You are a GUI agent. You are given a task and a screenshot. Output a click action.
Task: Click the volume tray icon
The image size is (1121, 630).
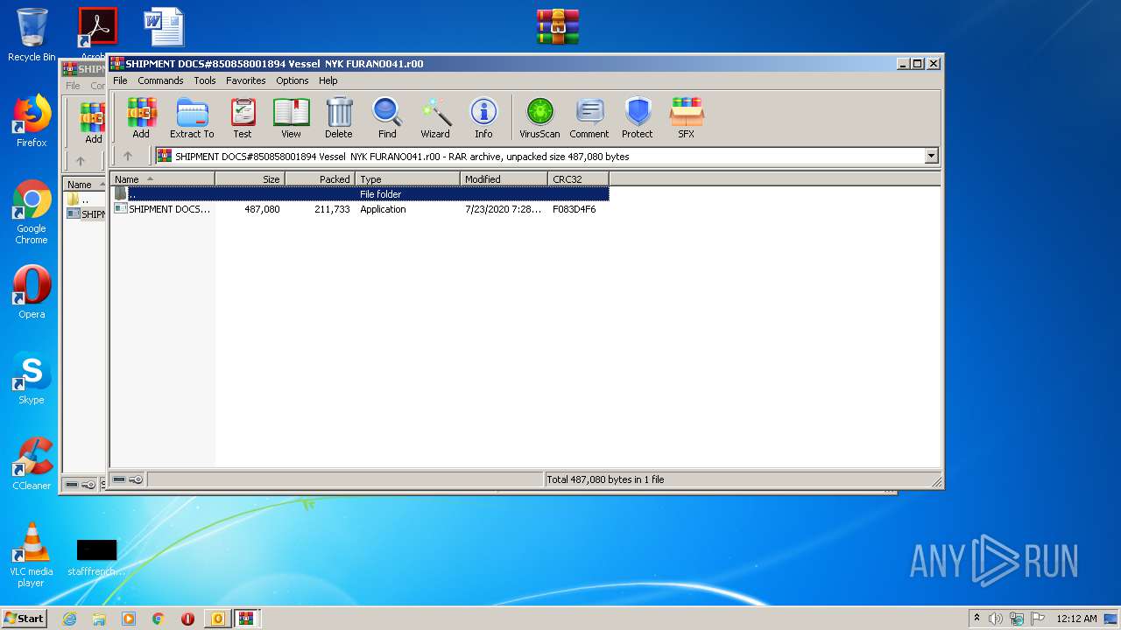click(x=996, y=619)
